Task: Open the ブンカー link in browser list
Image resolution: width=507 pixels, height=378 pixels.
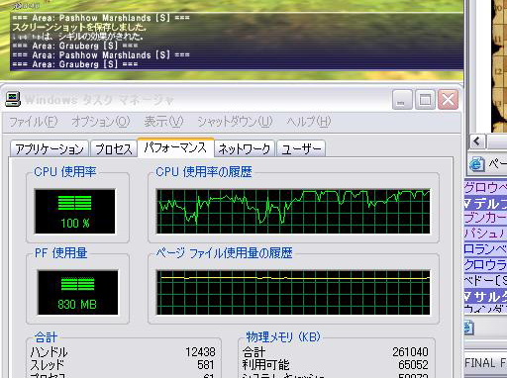Action: (x=485, y=218)
